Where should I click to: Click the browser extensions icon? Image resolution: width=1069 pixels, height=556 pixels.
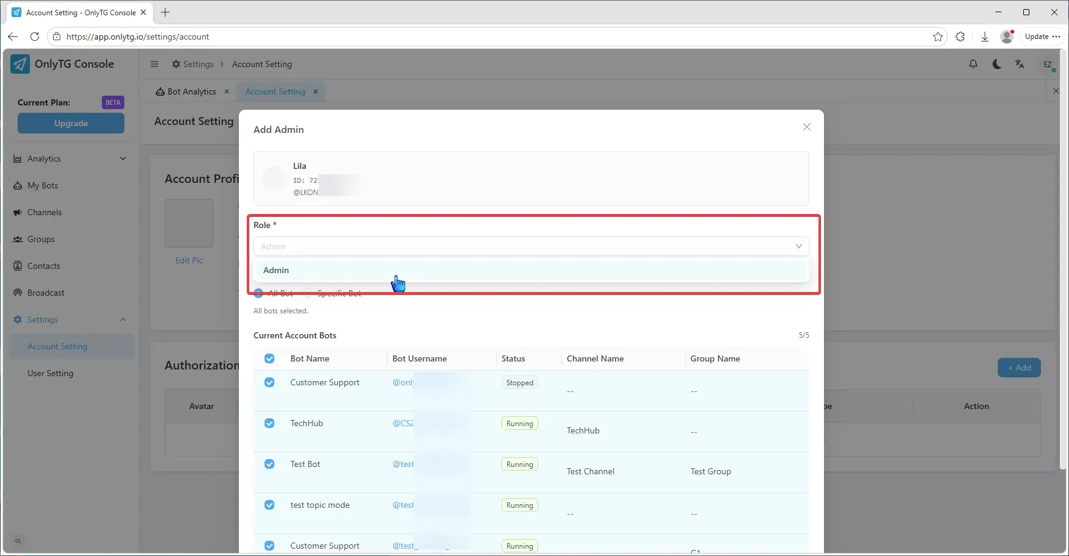[960, 37]
